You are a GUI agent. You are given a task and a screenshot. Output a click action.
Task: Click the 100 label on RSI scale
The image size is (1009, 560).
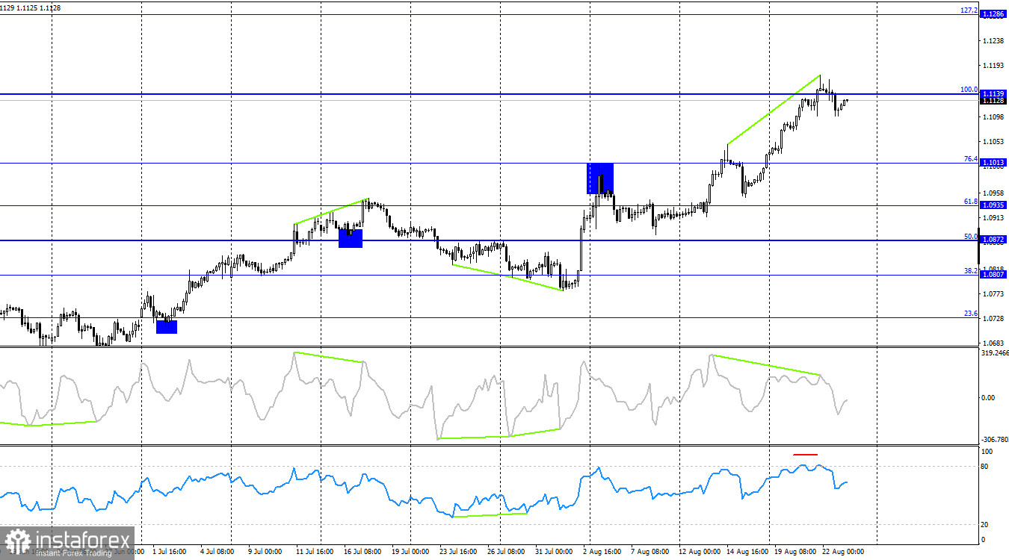987,452
